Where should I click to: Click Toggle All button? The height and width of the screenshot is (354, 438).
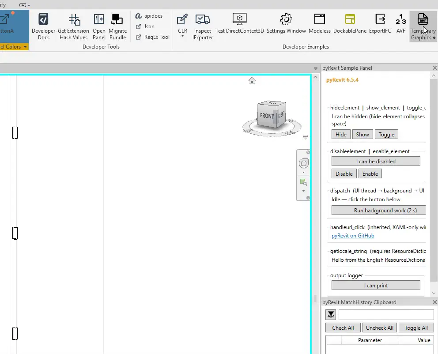pos(416,328)
